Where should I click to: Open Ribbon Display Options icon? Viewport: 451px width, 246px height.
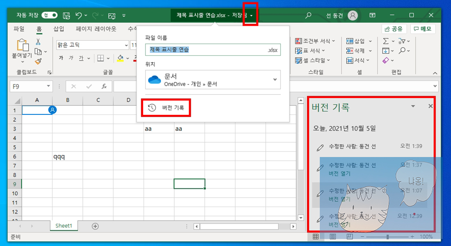point(372,15)
